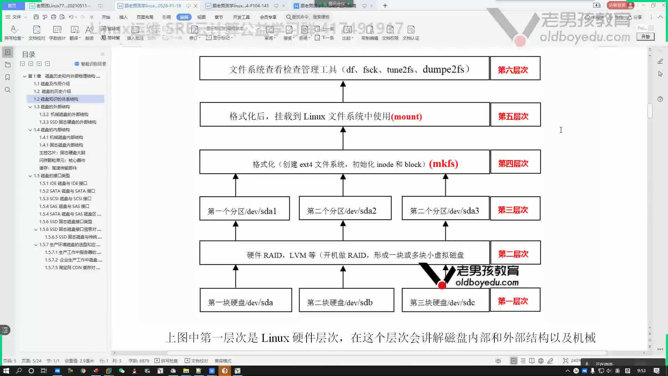Screen dimensions: 668x376
Task: Select the 审阅 ribbon tab
Action: (183, 17)
